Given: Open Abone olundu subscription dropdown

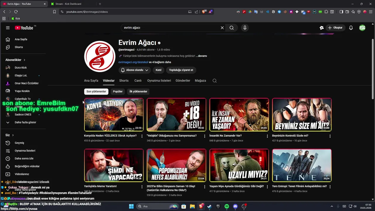Looking at the screenshot, I should click(x=135, y=70).
